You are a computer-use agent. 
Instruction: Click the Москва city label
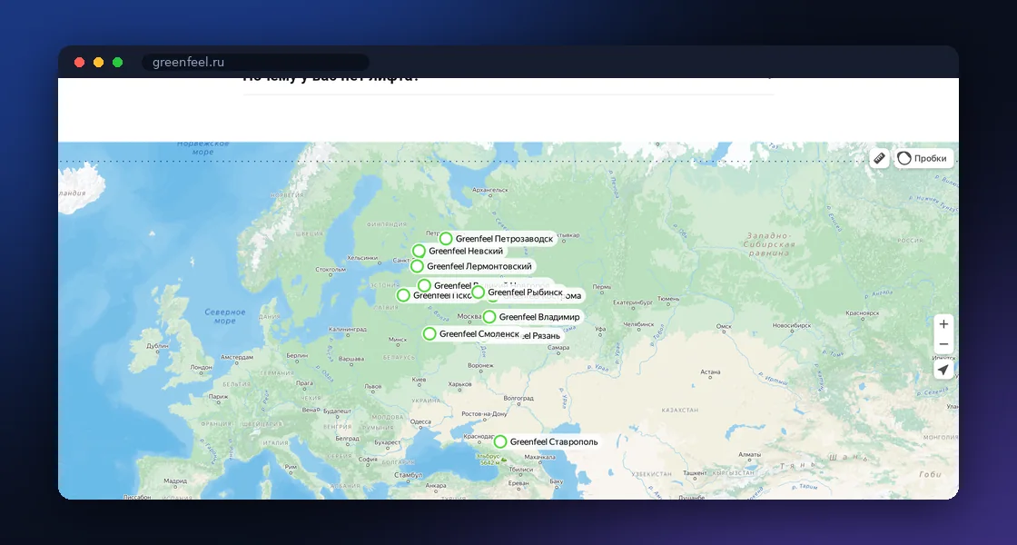coord(469,317)
